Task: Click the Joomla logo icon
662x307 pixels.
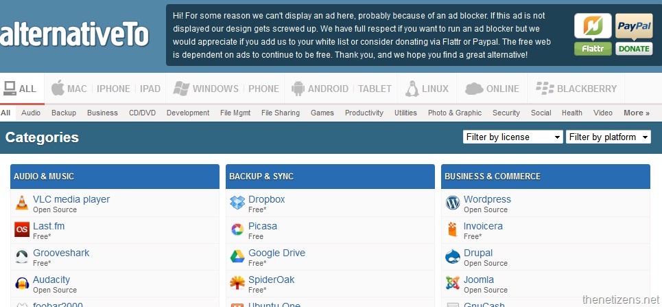Action: coord(452,283)
